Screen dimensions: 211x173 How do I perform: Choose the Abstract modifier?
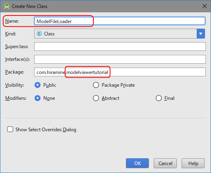coord(96,98)
